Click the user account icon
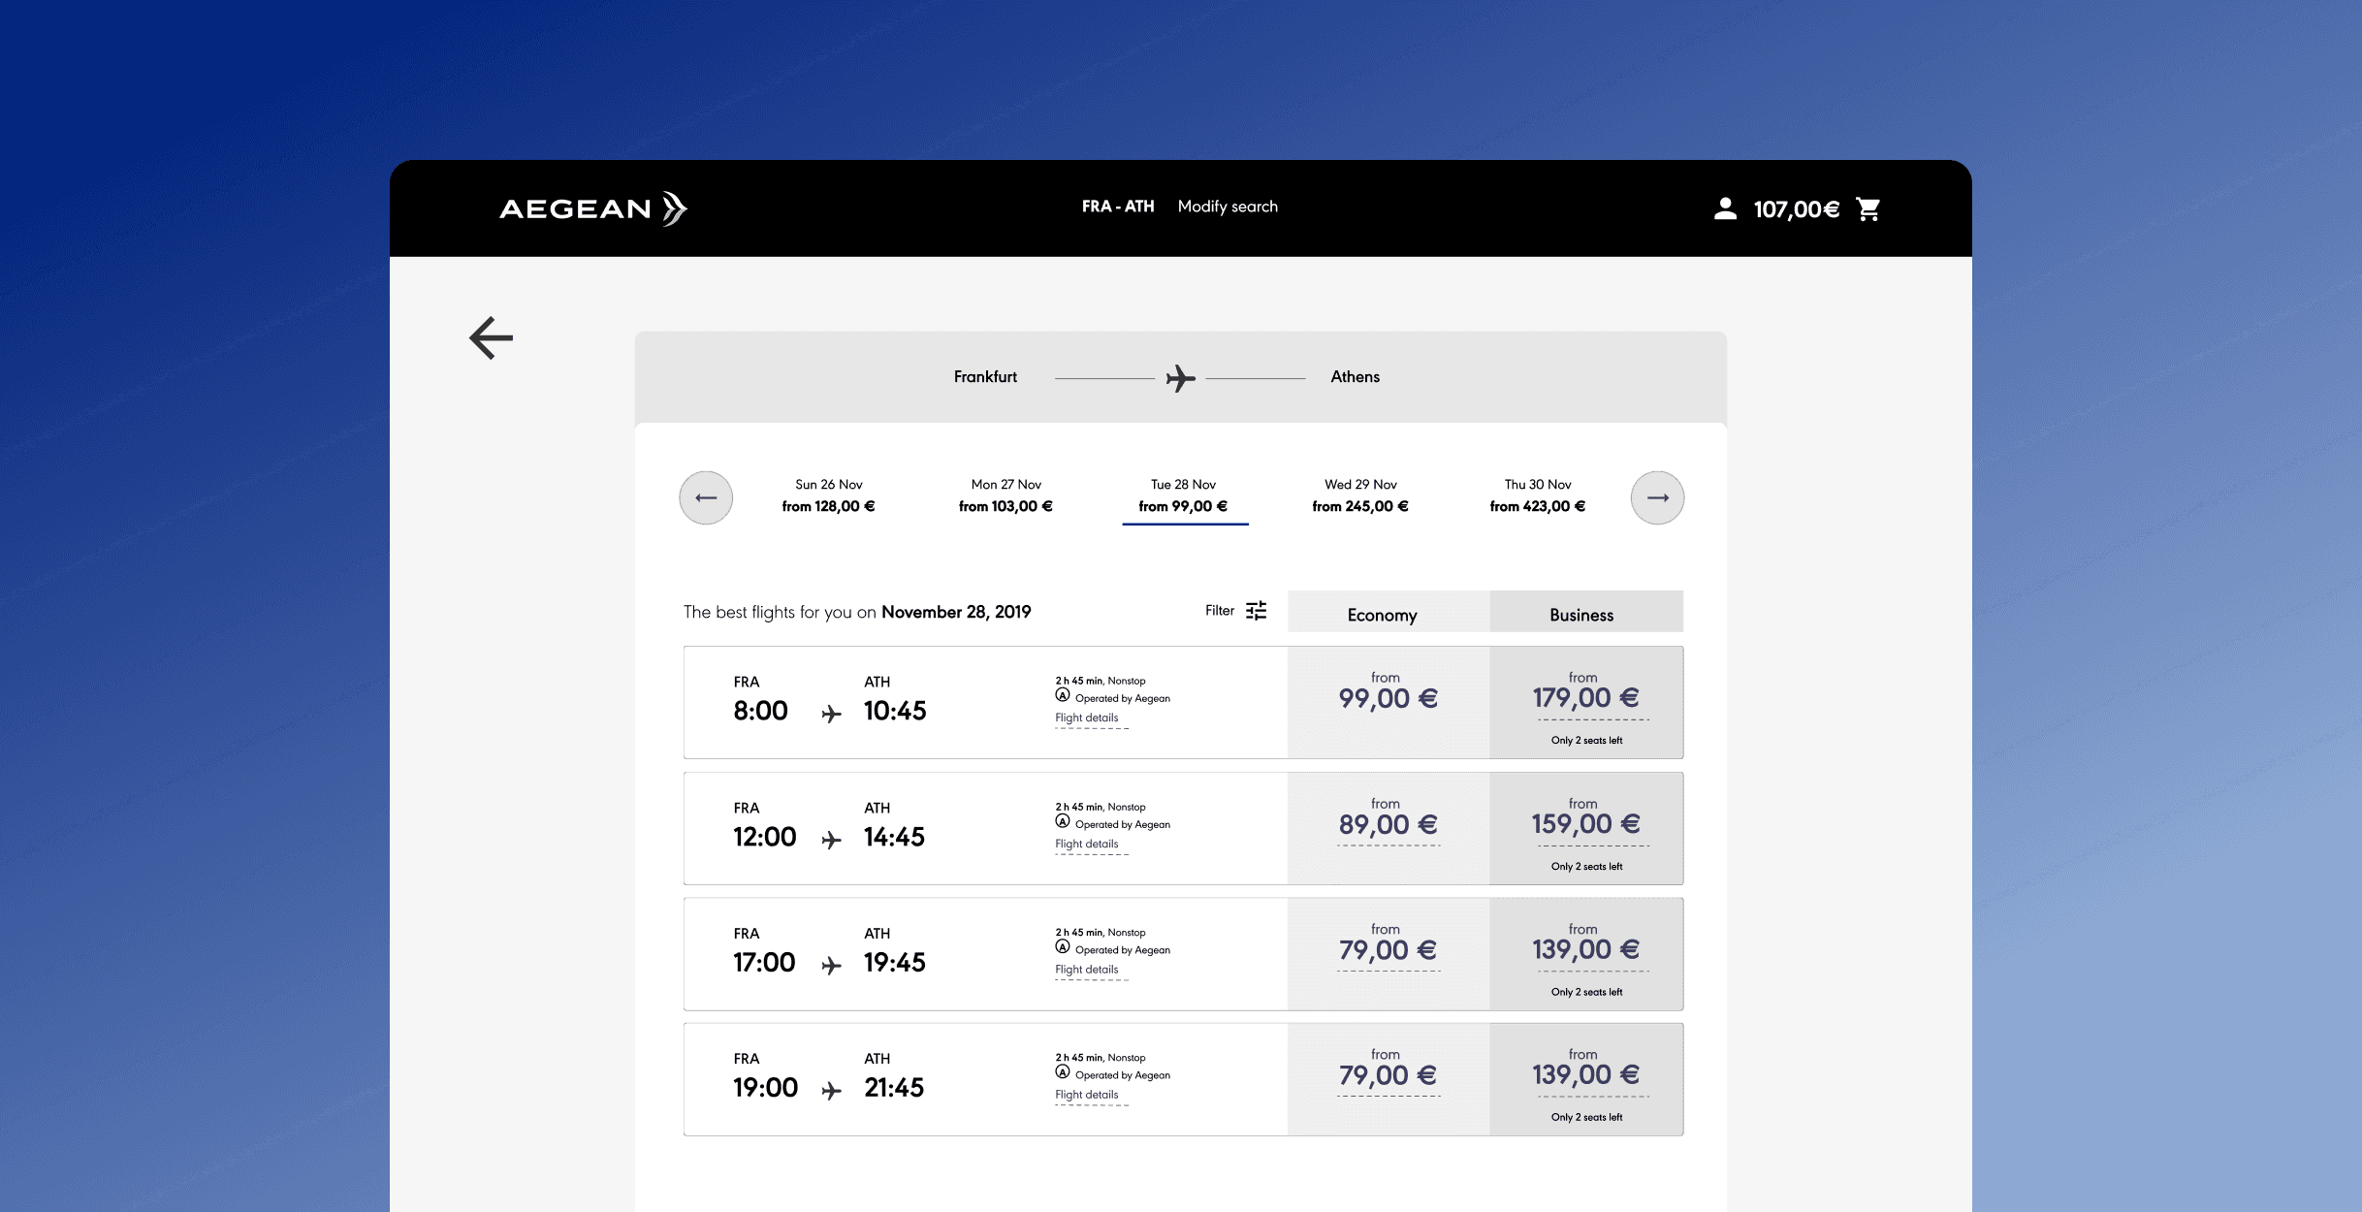The width and height of the screenshot is (2362, 1212). point(1725,208)
